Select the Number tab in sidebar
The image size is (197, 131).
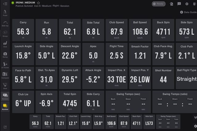coord(5,107)
